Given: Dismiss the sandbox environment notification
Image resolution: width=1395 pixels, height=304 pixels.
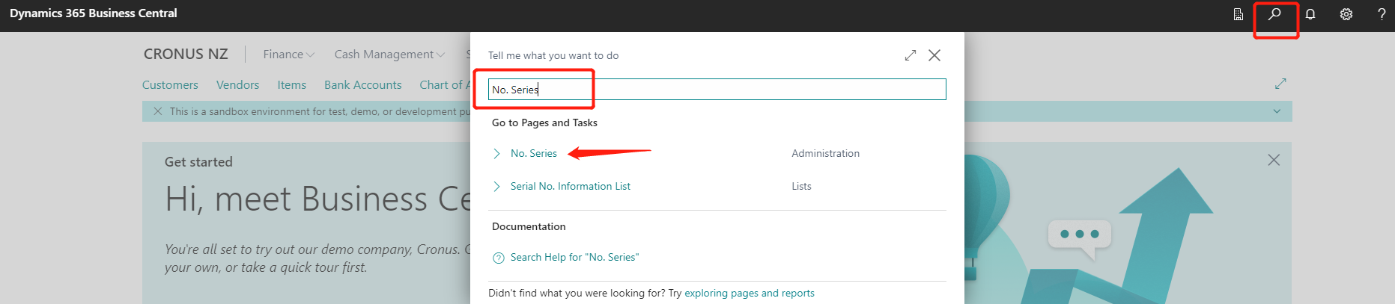Looking at the screenshot, I should [157, 111].
